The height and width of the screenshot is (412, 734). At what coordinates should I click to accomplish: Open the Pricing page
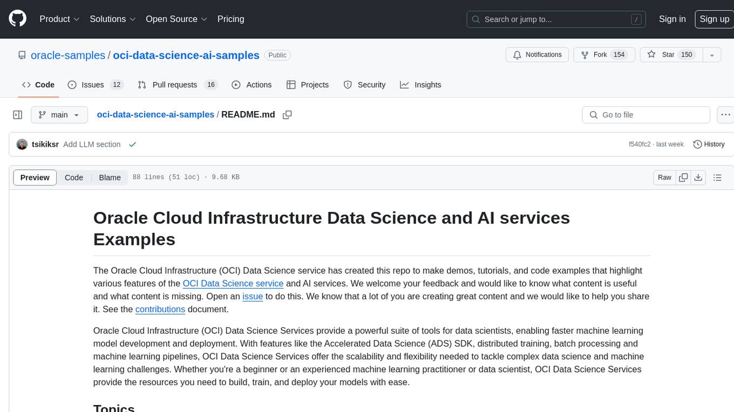click(x=230, y=19)
